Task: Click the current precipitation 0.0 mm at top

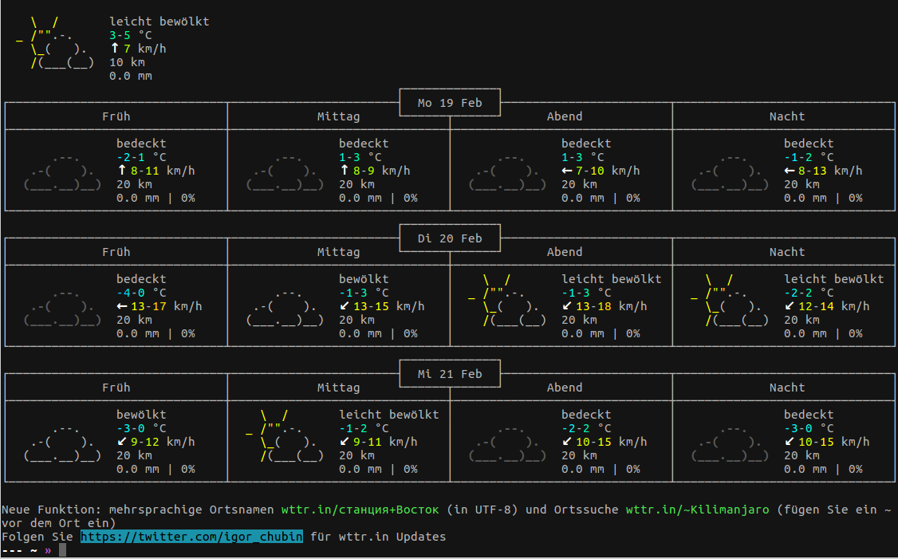Action: [x=131, y=77]
